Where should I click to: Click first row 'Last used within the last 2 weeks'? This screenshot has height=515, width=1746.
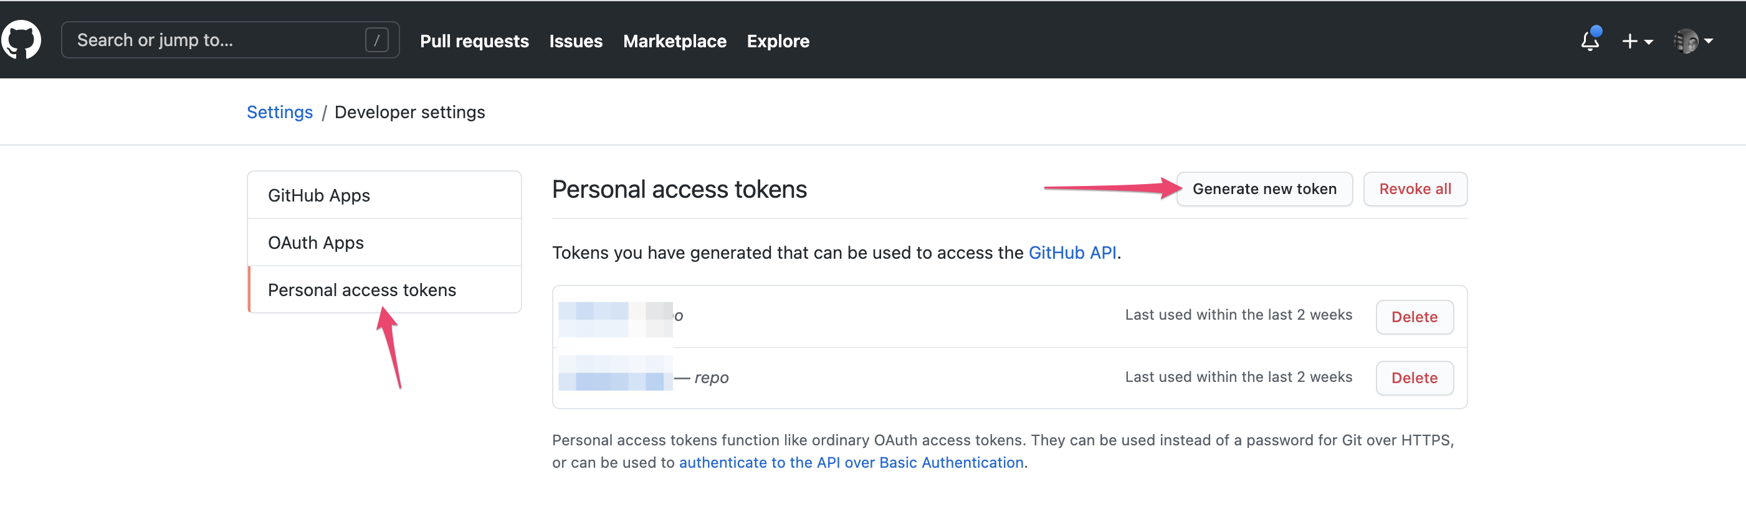tap(1238, 315)
